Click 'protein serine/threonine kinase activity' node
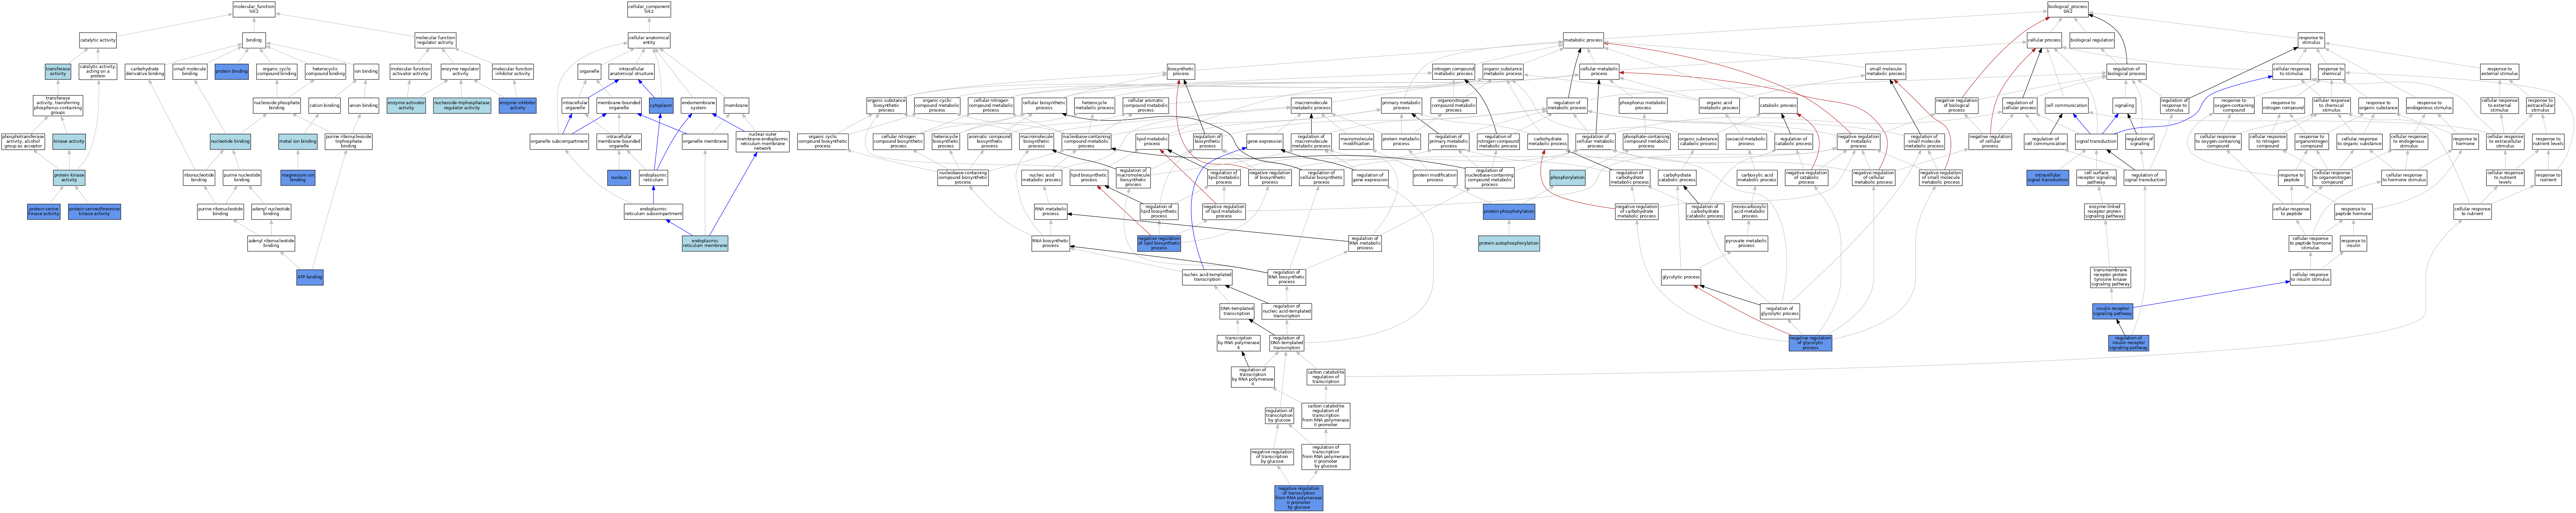This screenshot has height=513, width=2576. pos(95,211)
